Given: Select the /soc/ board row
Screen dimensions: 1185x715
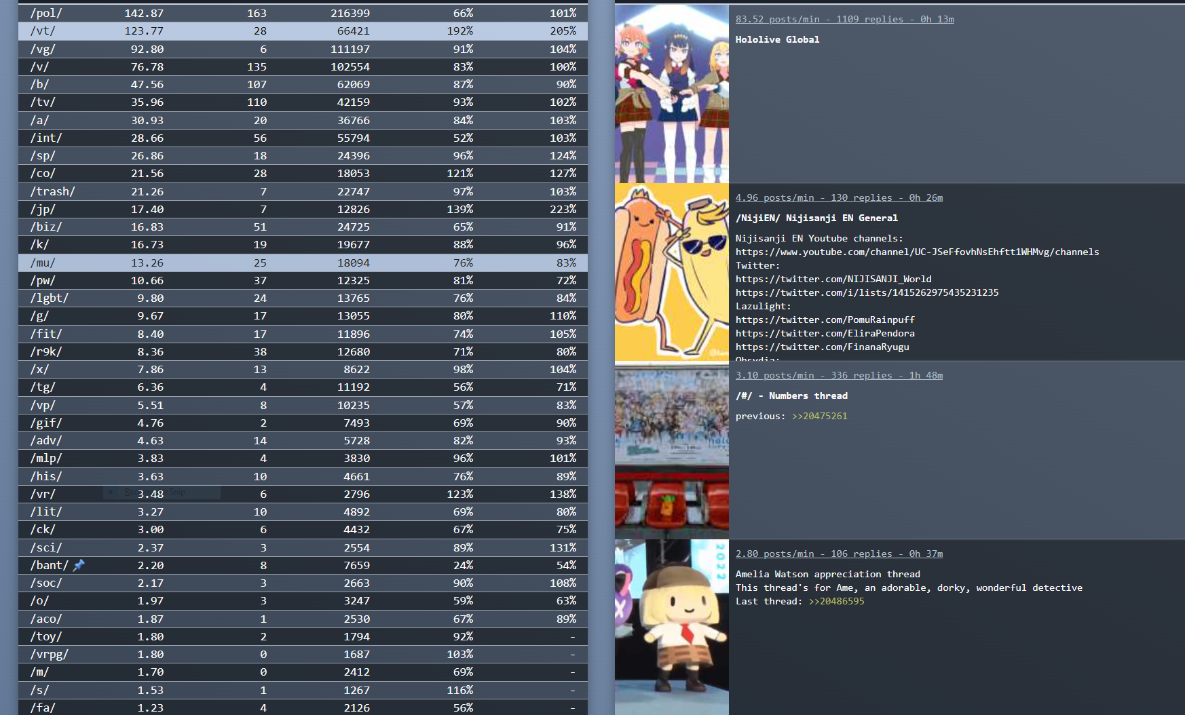Looking at the screenshot, I should [x=303, y=583].
